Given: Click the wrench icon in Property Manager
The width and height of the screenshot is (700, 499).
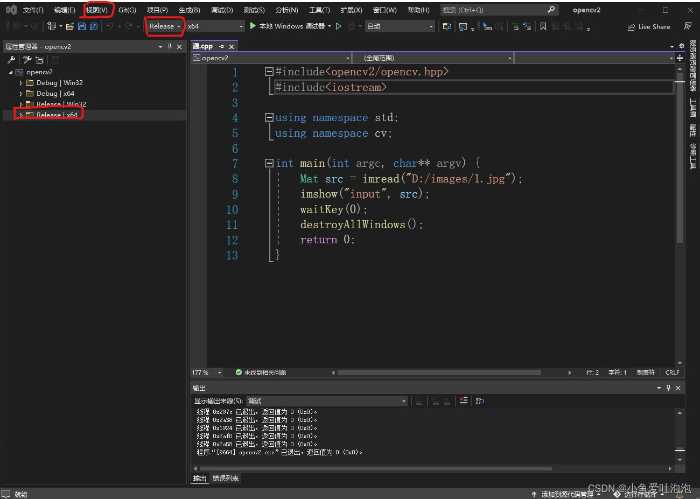Looking at the screenshot, I should pyautogui.click(x=11, y=60).
